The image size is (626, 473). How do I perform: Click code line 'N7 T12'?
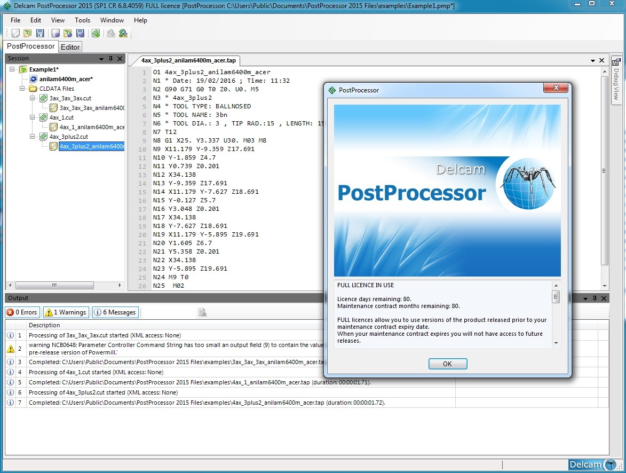[164, 132]
